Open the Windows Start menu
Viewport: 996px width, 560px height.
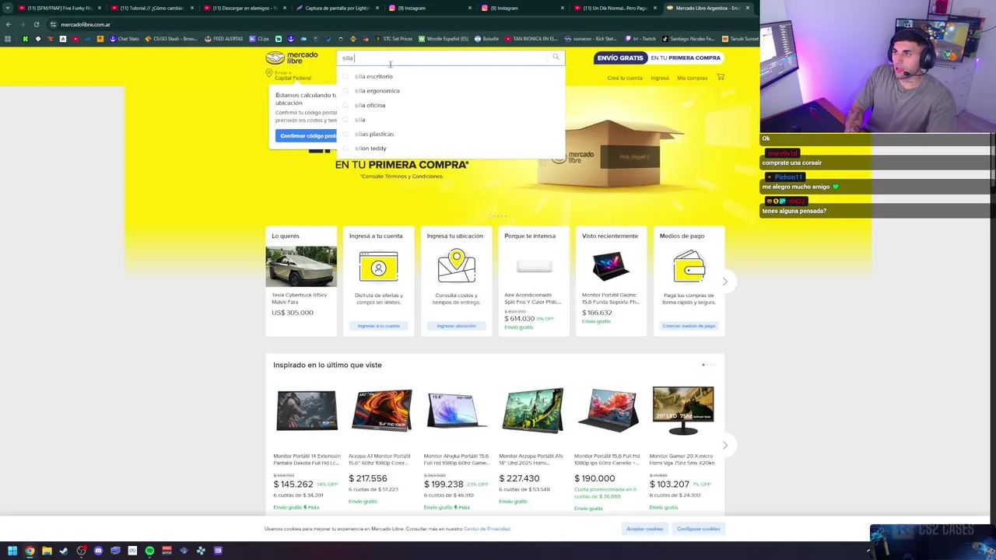[x=12, y=551]
